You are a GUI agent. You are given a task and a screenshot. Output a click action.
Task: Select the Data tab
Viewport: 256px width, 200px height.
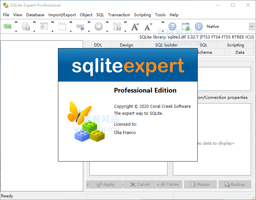tap(240, 52)
